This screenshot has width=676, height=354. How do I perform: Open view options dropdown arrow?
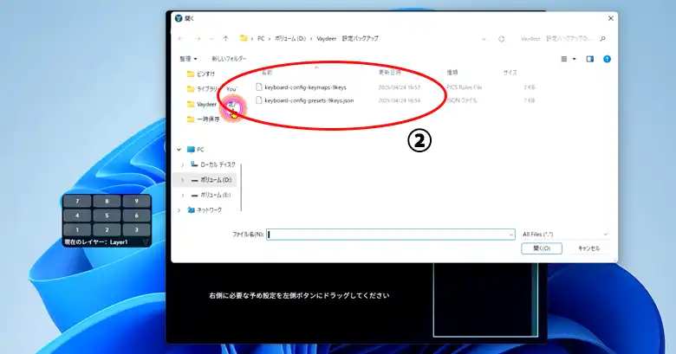click(575, 59)
